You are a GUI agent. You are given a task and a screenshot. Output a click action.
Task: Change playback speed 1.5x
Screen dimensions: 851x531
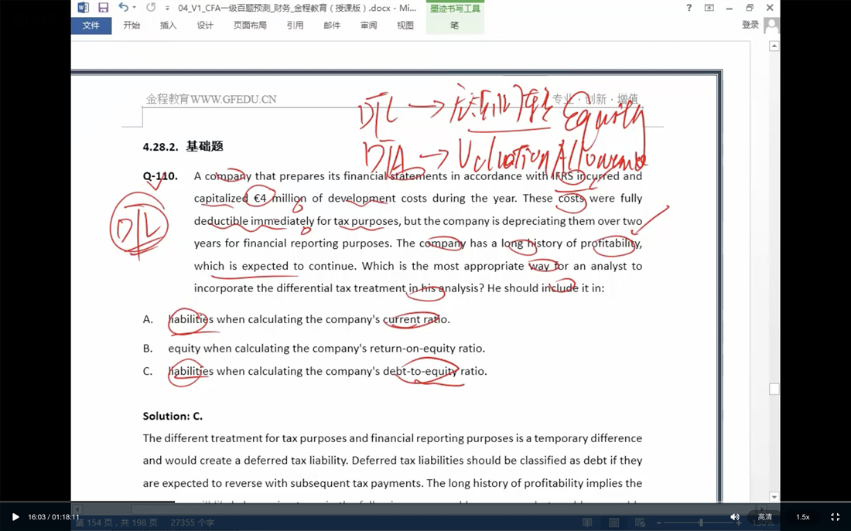pyautogui.click(x=803, y=517)
